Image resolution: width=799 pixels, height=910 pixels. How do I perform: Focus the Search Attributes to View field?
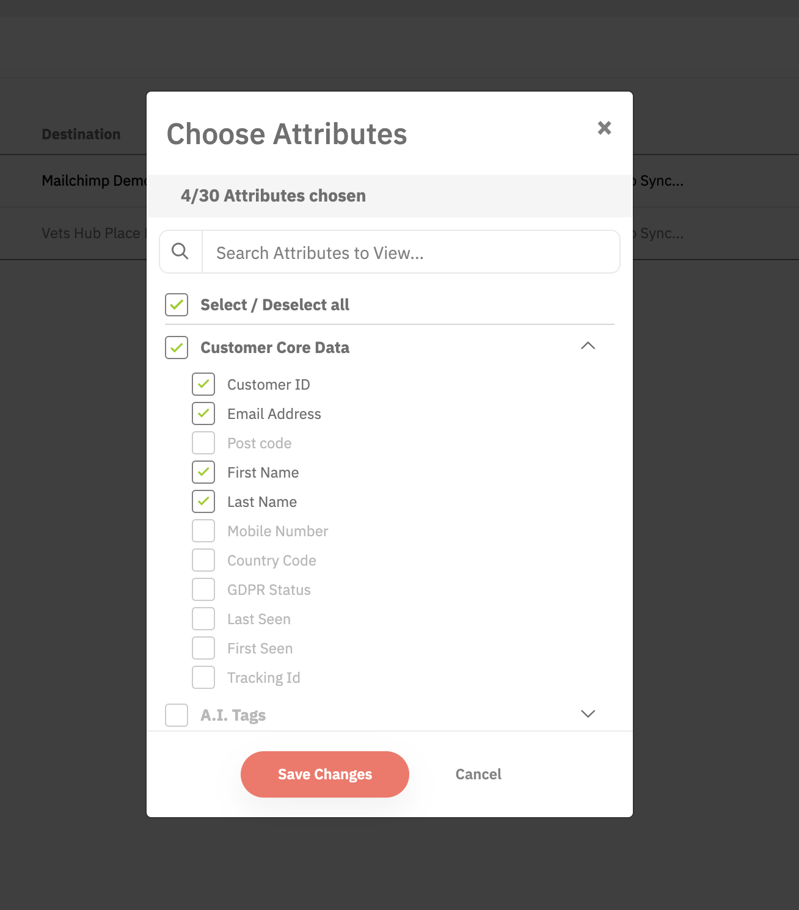410,252
